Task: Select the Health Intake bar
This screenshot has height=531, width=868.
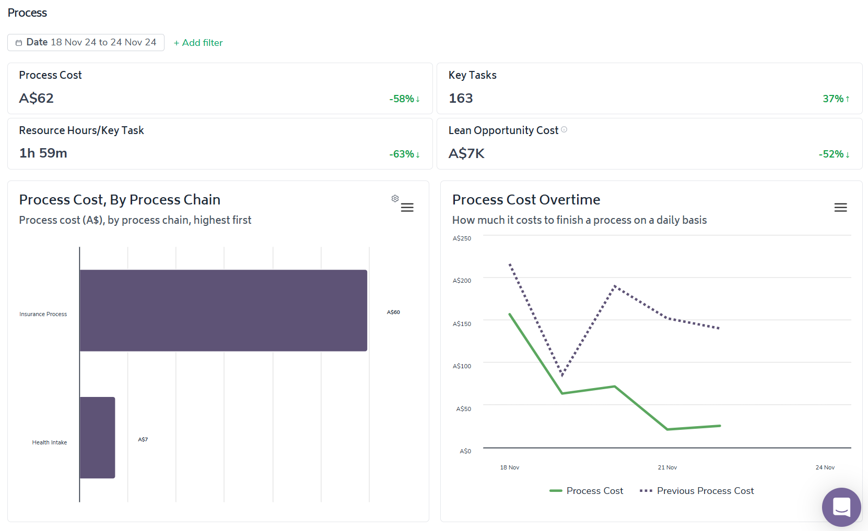Action: click(x=97, y=438)
